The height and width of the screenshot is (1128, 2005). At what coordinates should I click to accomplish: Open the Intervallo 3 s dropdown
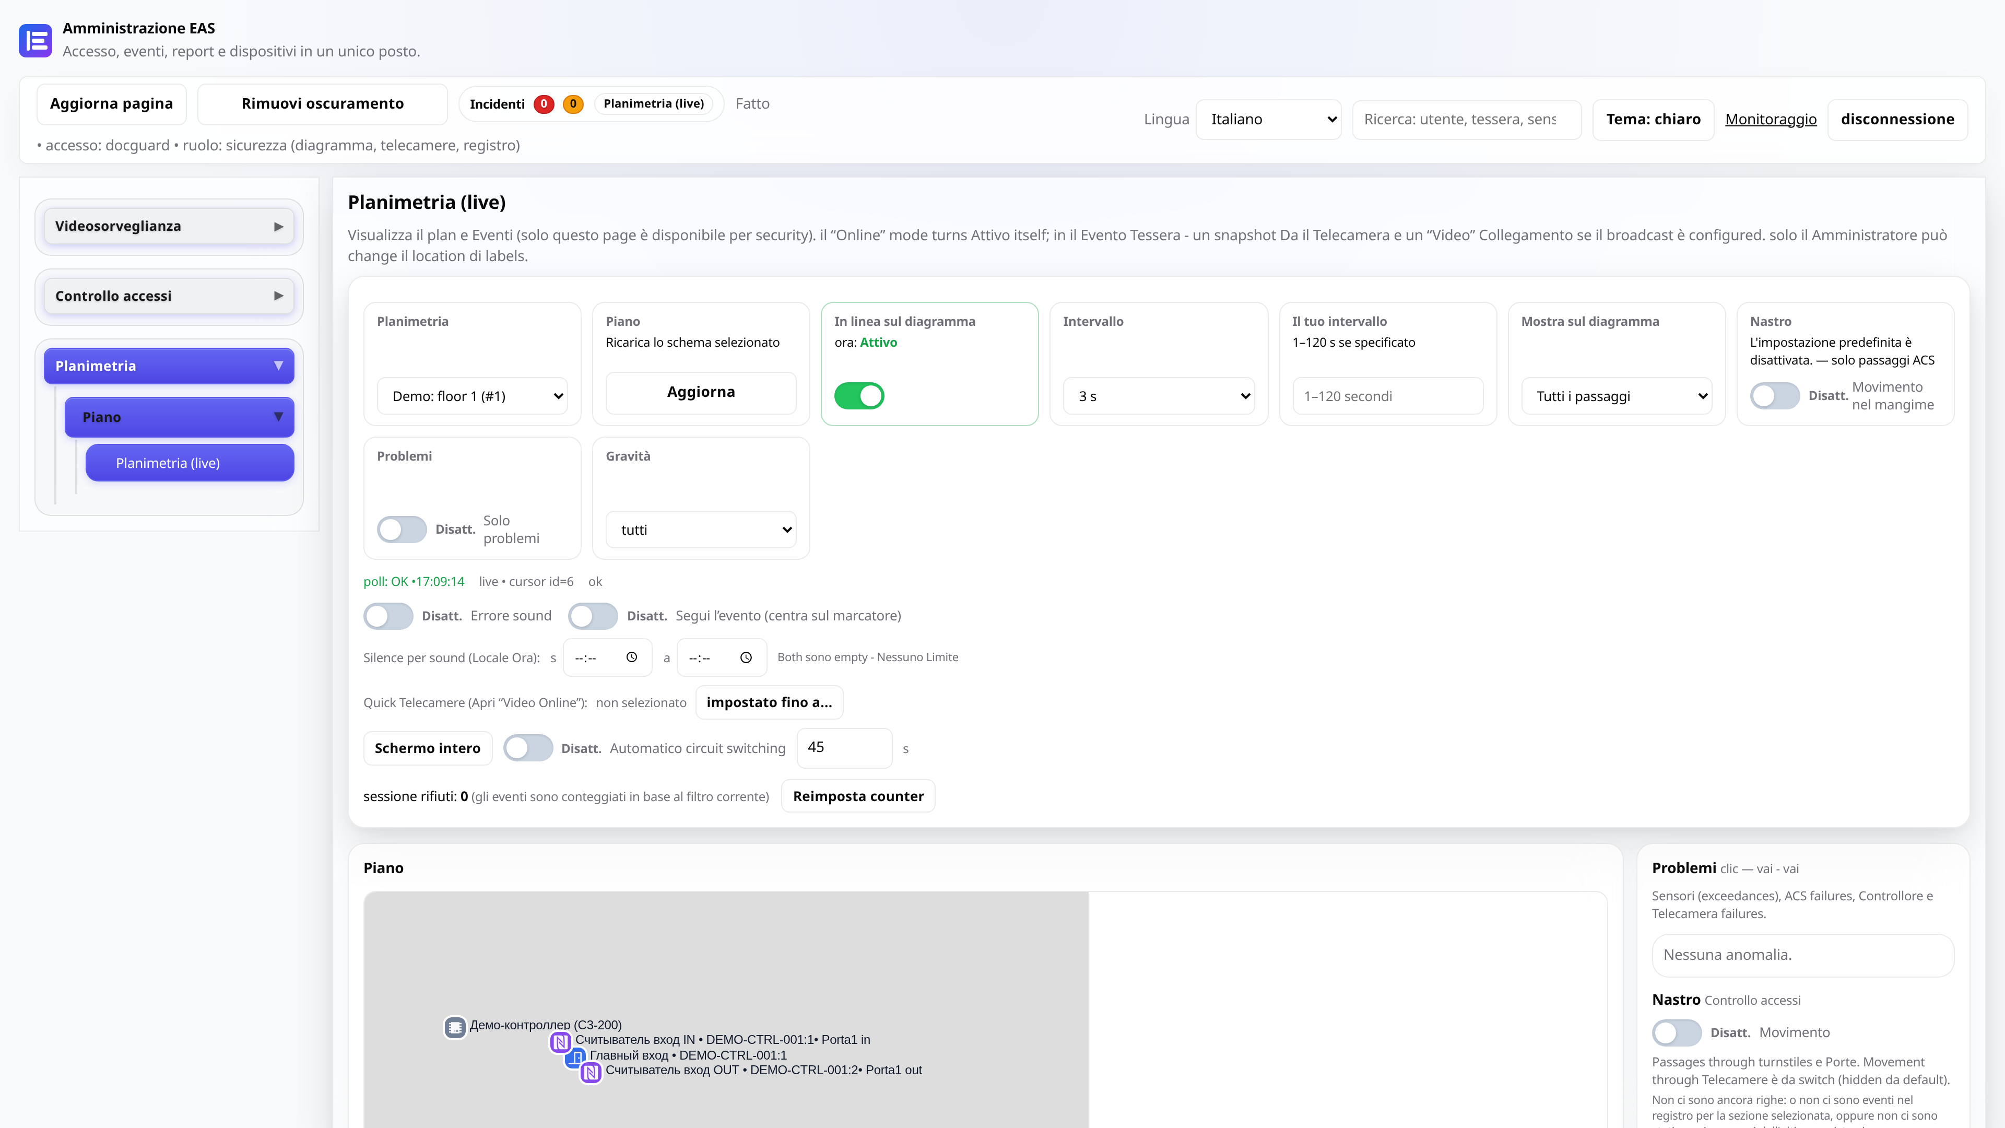[x=1159, y=396]
